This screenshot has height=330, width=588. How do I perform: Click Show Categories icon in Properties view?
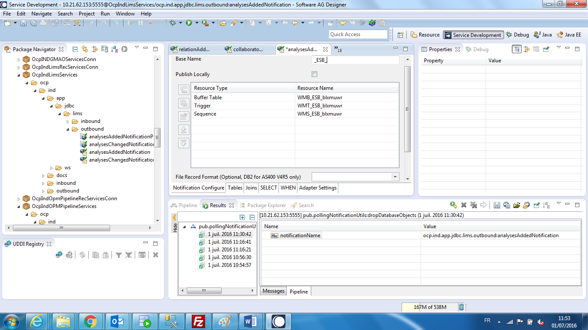(x=517, y=49)
